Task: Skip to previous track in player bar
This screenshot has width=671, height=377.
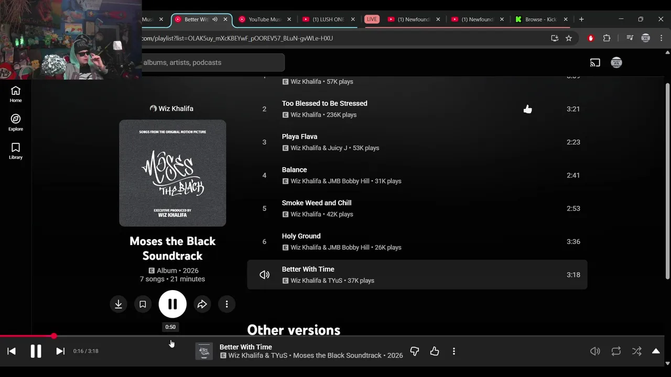Action: [12, 351]
